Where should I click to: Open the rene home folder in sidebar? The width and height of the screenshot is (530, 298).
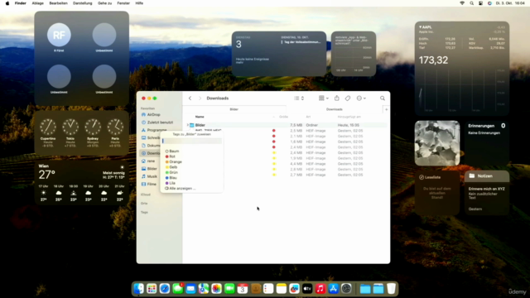tap(148, 161)
